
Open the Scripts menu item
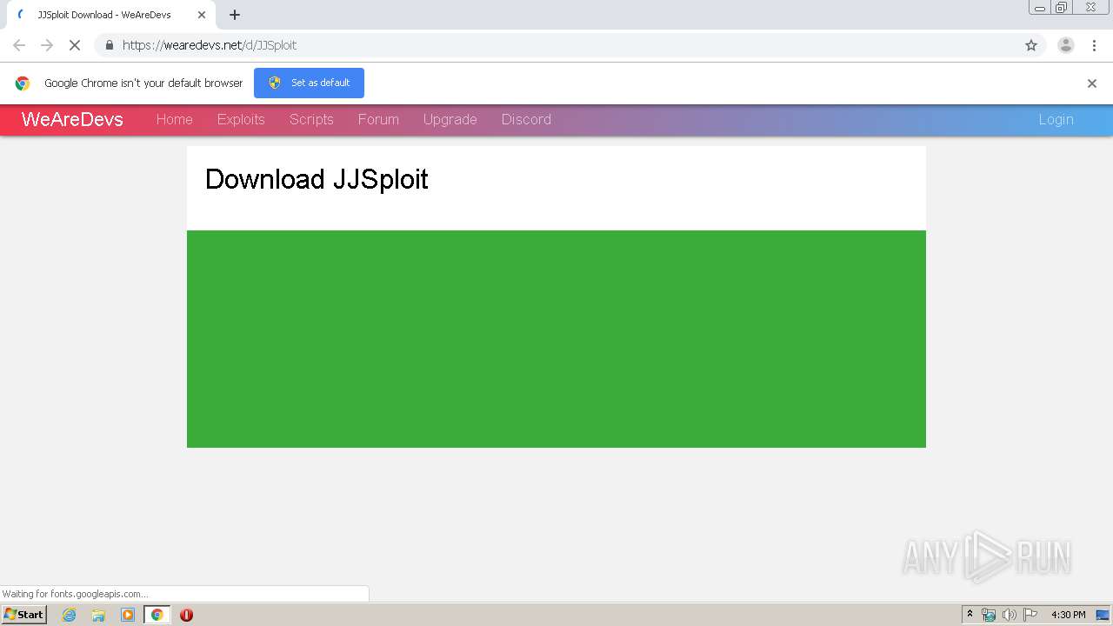point(311,119)
